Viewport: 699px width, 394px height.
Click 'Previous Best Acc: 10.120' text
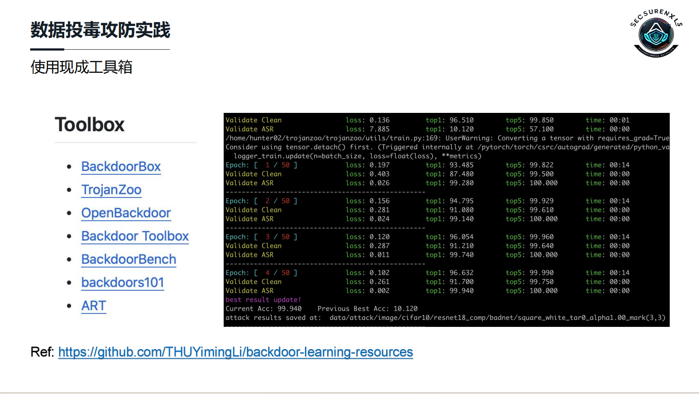367,309
